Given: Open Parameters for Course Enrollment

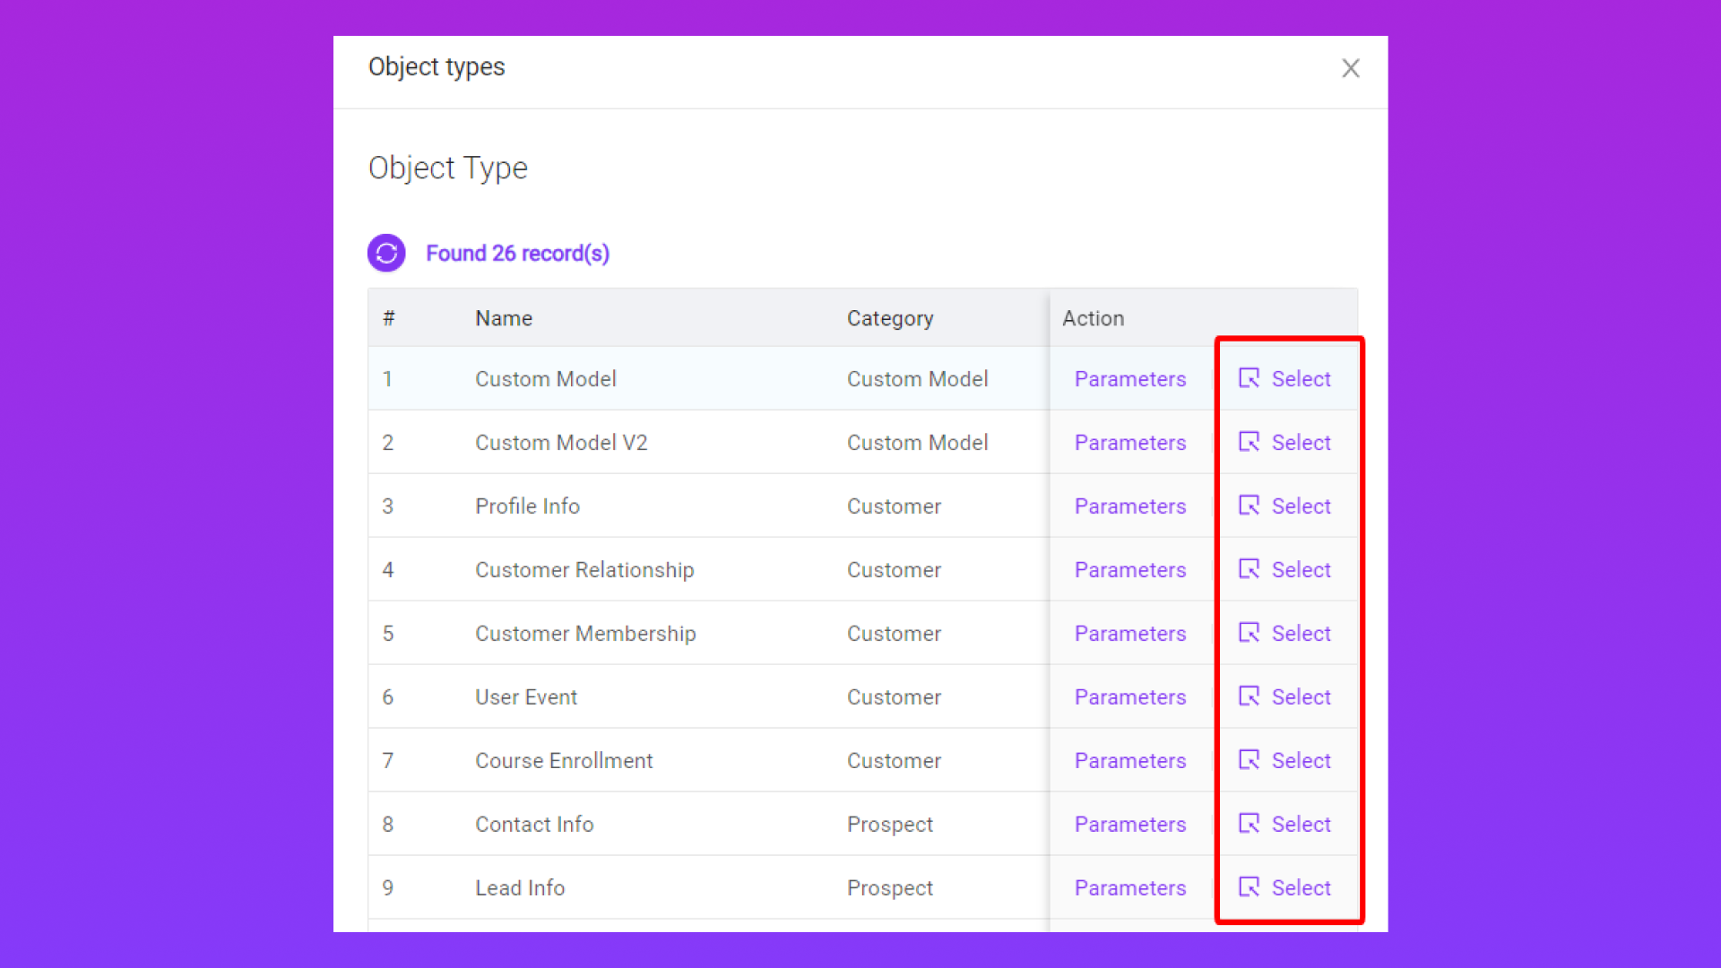Looking at the screenshot, I should coord(1129,761).
